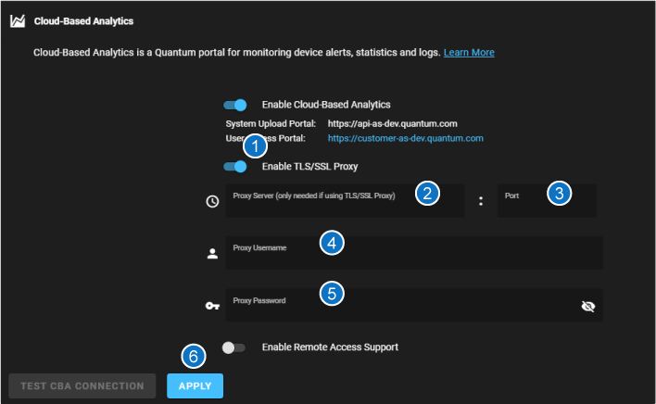Viewport: 656px width, 404px height.
Task: Show the proxy password with the eye icon
Action: (587, 305)
